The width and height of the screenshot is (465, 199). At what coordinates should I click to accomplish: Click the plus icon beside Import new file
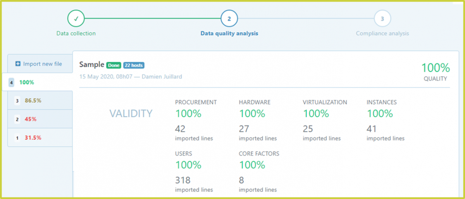click(18, 64)
